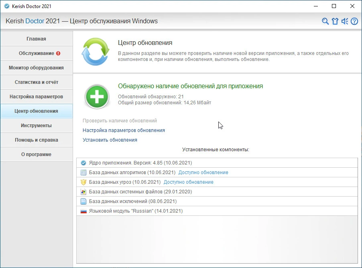Screen dimensions: 362x268
Task: Open Настройка параметров обновления link
Action: click(124, 130)
